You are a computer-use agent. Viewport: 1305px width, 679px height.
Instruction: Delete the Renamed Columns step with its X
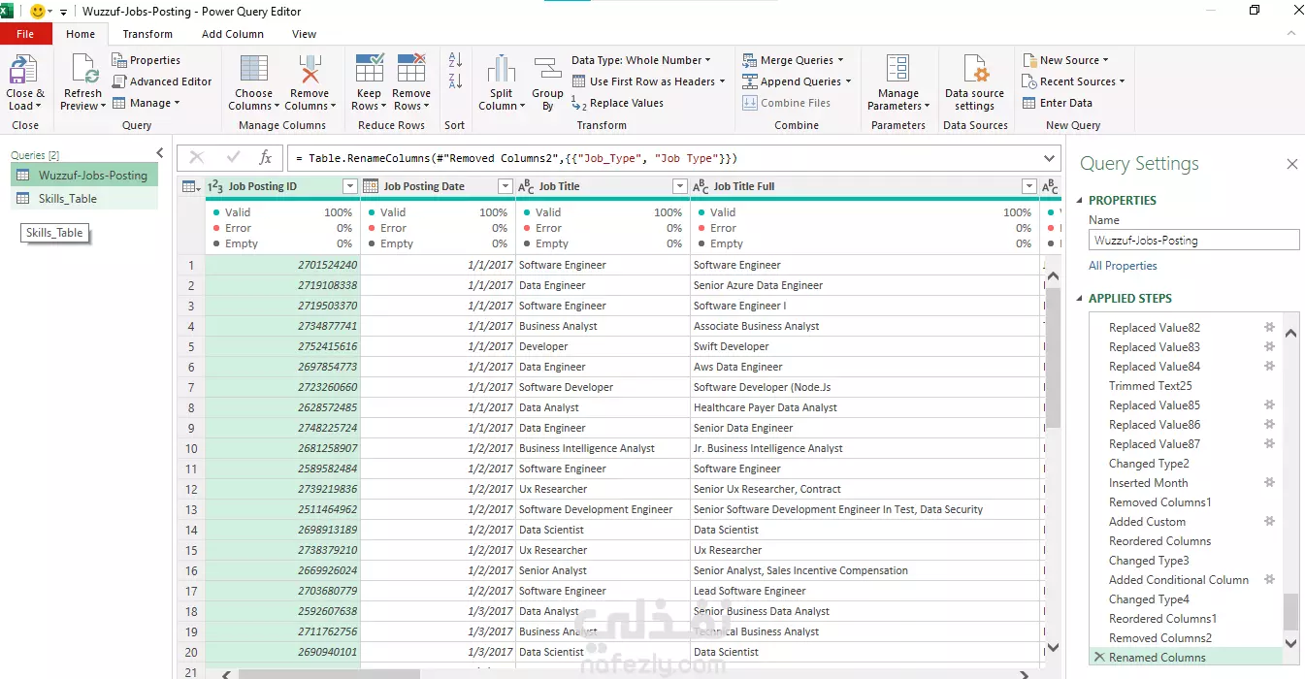(1099, 658)
